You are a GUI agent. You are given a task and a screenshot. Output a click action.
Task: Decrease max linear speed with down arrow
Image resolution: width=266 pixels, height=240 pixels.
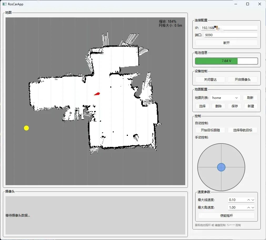253,200
